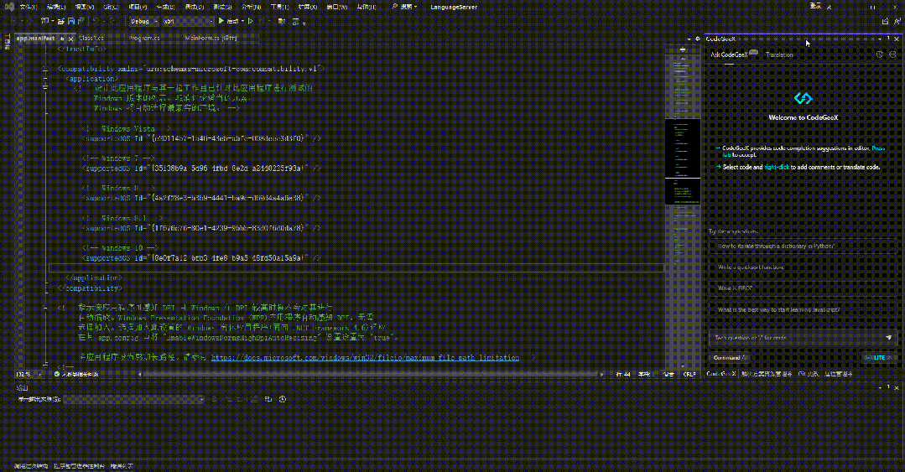This screenshot has height=472, width=905.
Task: Open the 文件 (File) menu
Action: tap(29, 7)
